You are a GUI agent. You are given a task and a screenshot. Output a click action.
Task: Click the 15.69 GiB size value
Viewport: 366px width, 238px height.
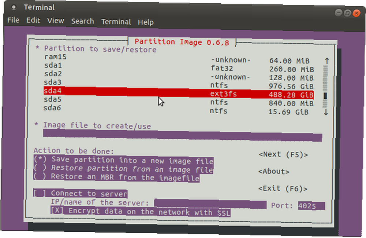pos(288,112)
